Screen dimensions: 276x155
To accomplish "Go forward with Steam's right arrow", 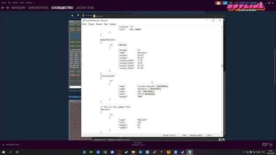I will [7, 8].
